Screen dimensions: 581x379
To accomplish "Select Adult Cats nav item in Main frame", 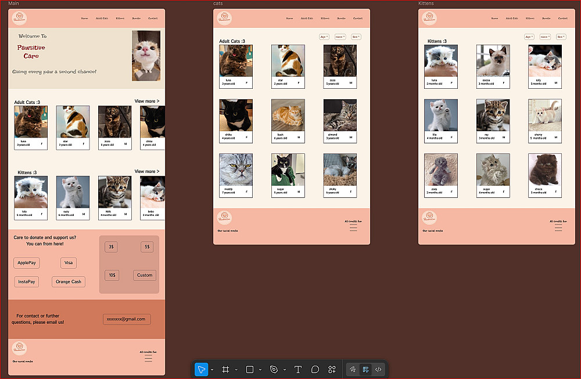I will click(x=102, y=18).
